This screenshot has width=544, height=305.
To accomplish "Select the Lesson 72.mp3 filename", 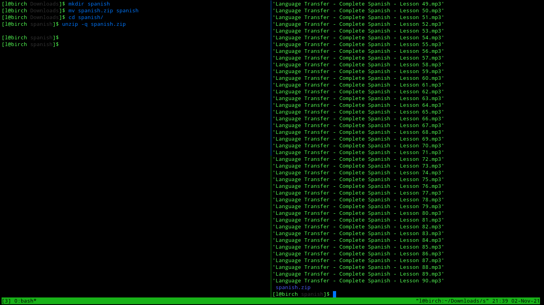I will tap(358, 159).
